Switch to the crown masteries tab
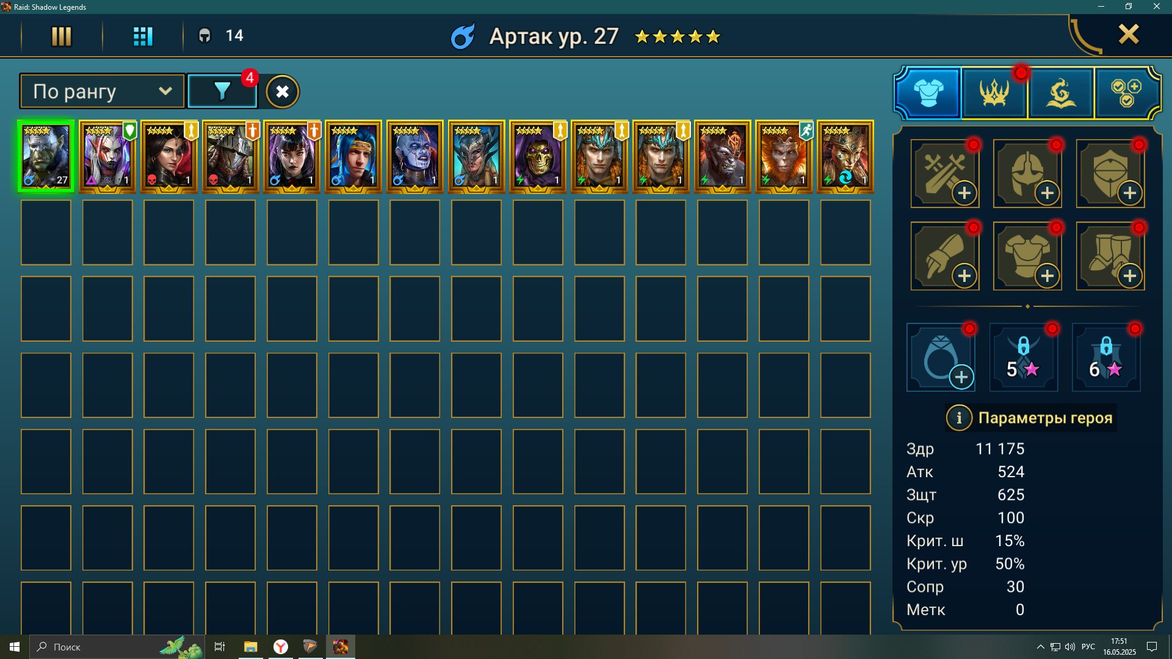The width and height of the screenshot is (1172, 659). tap(994, 93)
